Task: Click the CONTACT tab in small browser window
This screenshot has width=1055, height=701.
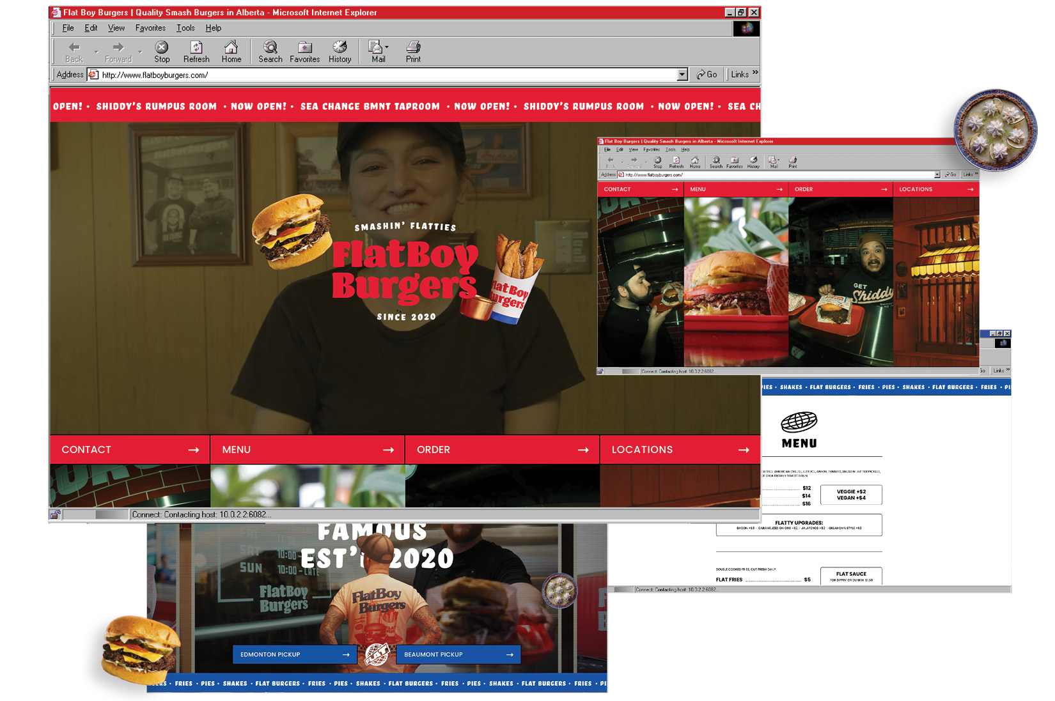Action: point(641,189)
